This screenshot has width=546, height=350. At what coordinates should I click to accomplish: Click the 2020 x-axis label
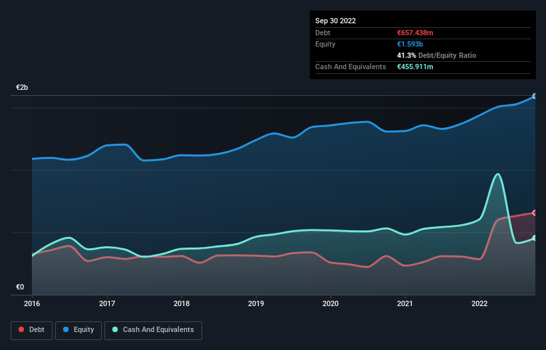tap(331, 303)
